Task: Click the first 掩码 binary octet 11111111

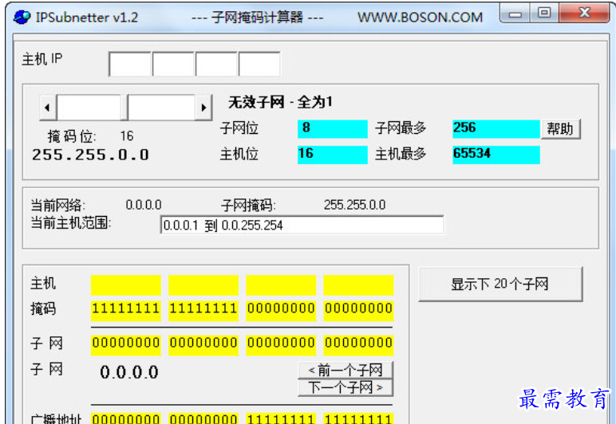Action: click(126, 310)
